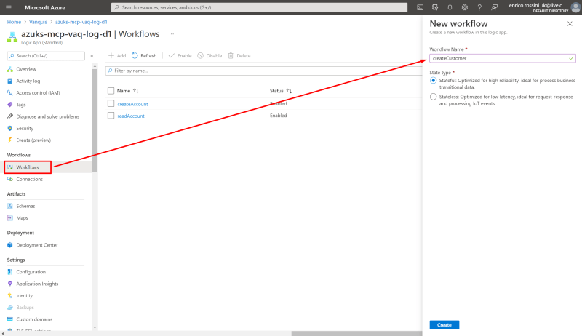Click the Workflow Name input field
The height and width of the screenshot is (336, 582).
point(503,58)
